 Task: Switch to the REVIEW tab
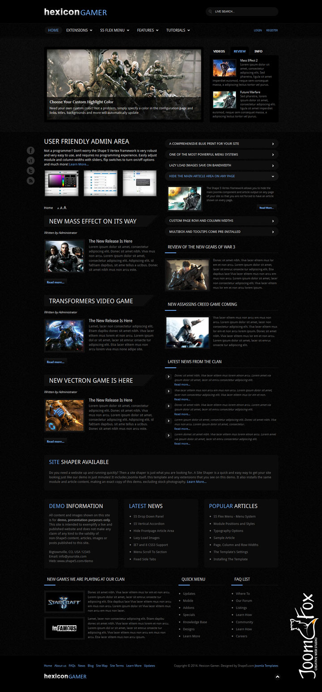tap(240, 51)
